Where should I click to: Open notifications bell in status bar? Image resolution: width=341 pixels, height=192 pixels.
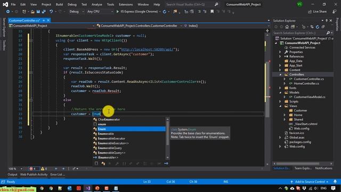pos(335,181)
